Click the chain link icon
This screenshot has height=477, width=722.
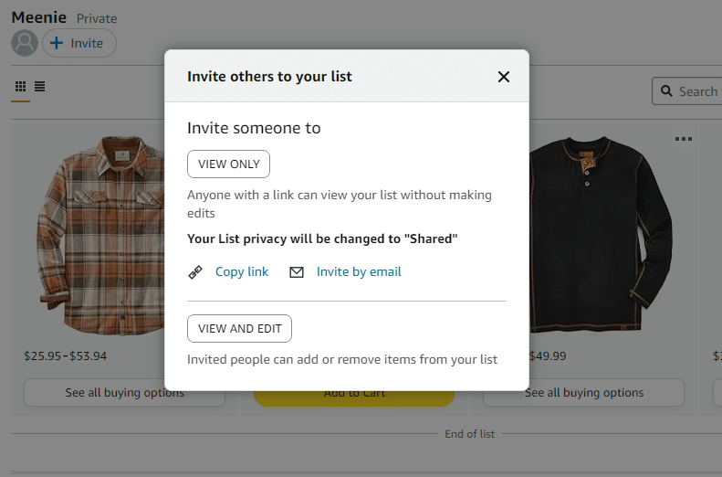click(x=195, y=272)
